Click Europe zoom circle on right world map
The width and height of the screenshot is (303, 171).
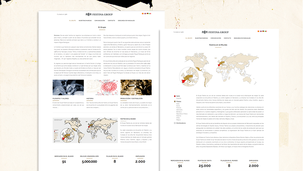tap(189, 77)
